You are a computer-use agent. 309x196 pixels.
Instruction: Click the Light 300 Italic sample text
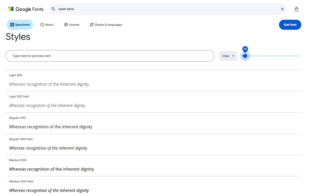tap(47, 106)
